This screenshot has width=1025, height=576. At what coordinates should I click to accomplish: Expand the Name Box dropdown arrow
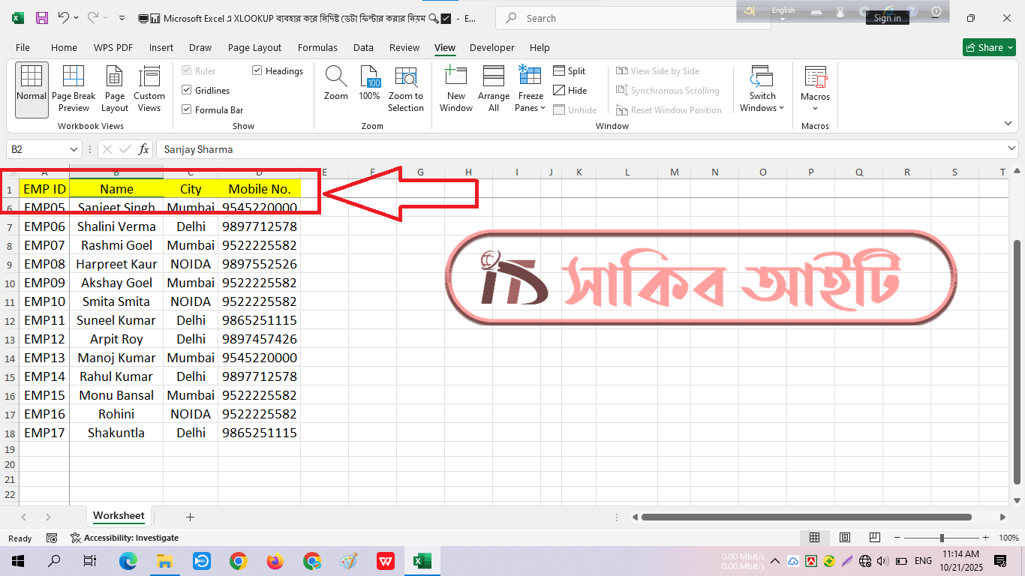(74, 149)
